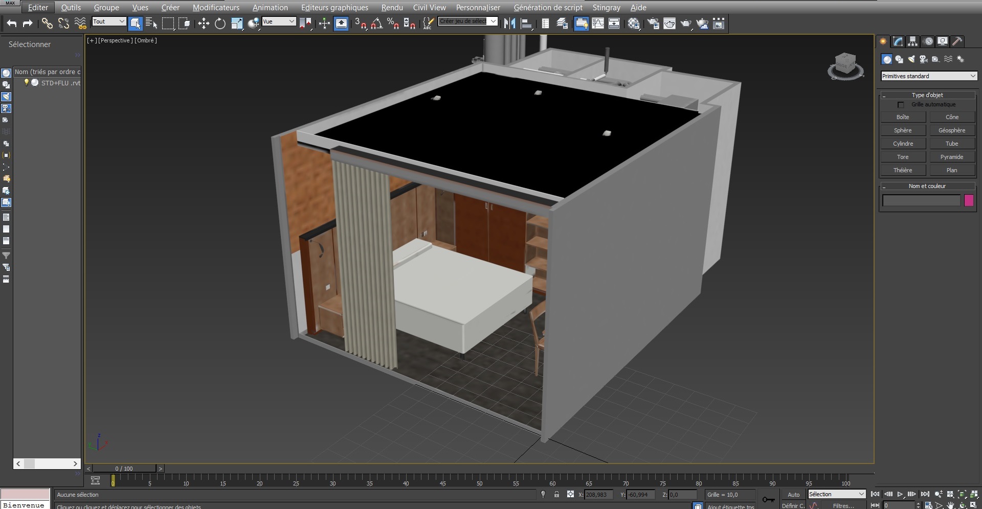The height and width of the screenshot is (509, 982).
Task: Toggle visibility bulb of STD+FLU .rvt
Action: [x=27, y=82]
